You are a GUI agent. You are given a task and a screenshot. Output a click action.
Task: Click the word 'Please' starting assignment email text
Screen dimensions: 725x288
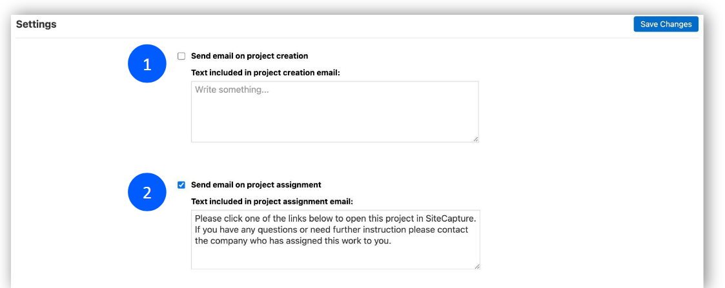[x=209, y=218]
